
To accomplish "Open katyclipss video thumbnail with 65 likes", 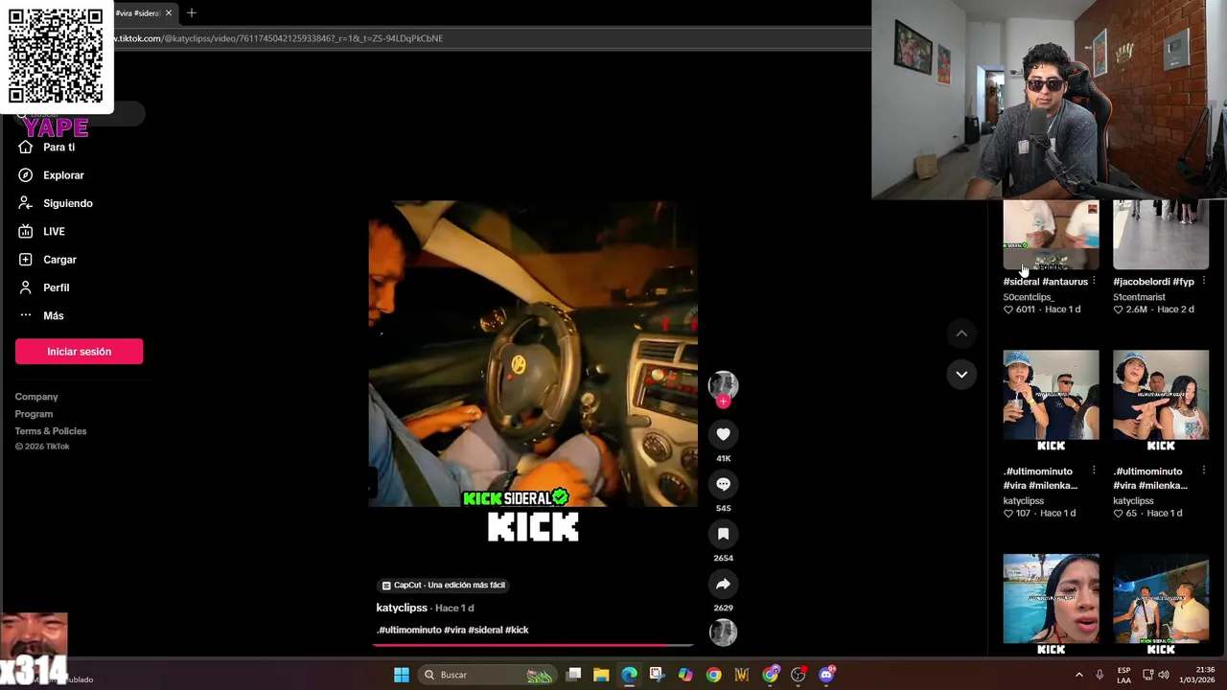I will (1161, 401).
